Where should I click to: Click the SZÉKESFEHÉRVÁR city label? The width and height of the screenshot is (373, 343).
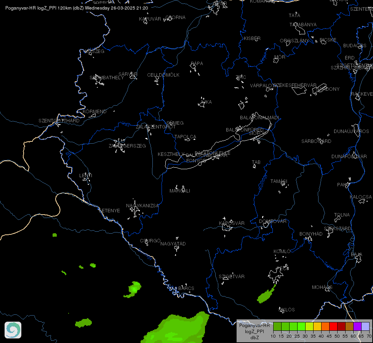[x=295, y=85]
